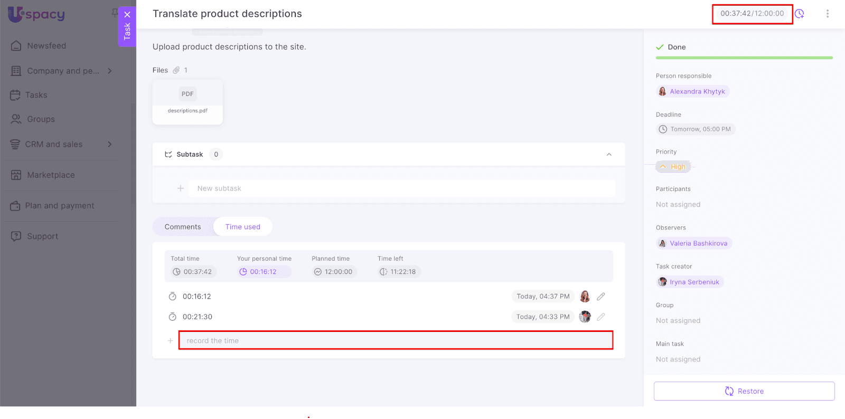The height and width of the screenshot is (419, 845).
Task: Click the plus icon beside New subtask
Action: pos(181,188)
